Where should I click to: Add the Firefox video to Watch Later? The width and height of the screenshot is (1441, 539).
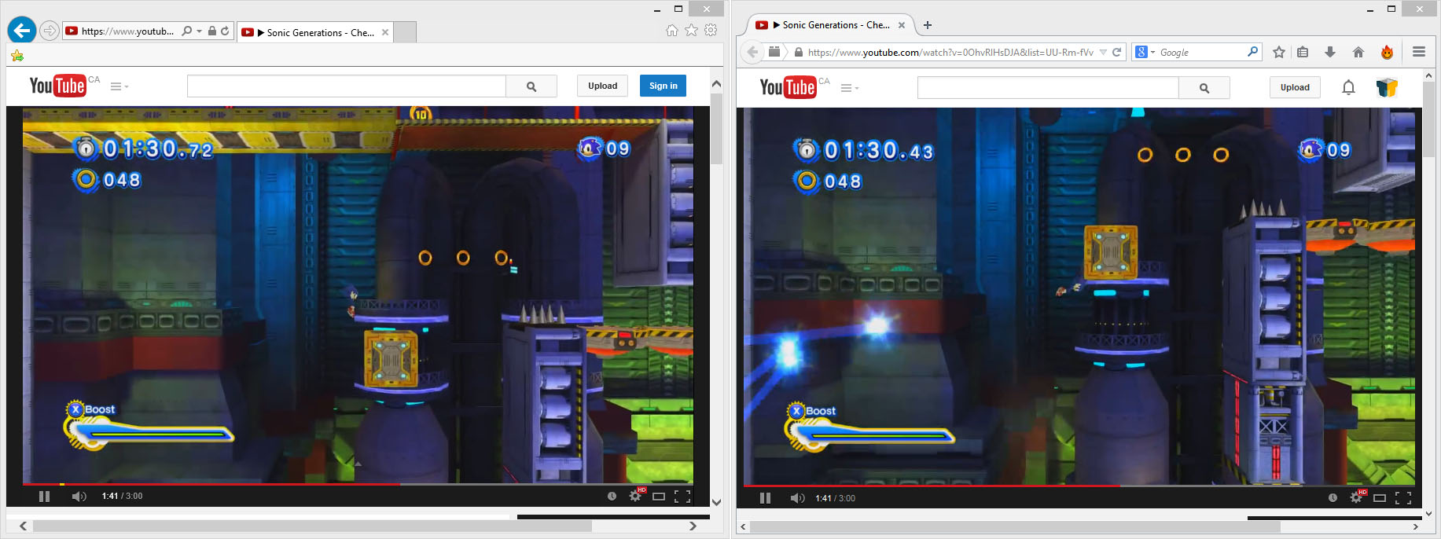1333,498
